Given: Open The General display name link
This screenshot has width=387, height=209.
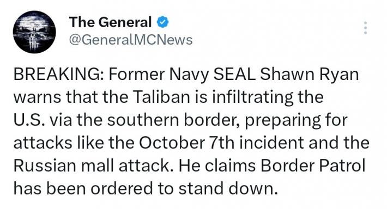Looking at the screenshot, I should (x=110, y=22).
